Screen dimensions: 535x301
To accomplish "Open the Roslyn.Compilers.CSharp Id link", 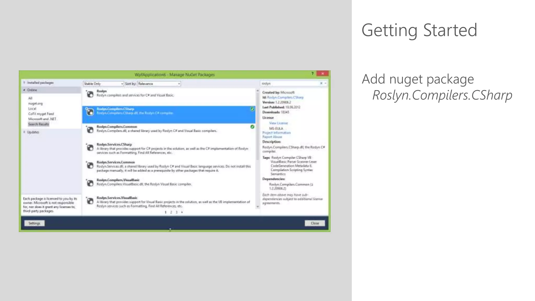I will click(x=285, y=97).
